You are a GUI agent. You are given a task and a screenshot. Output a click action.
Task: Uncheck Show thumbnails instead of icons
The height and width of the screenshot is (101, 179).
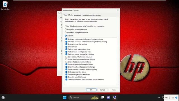(67, 64)
